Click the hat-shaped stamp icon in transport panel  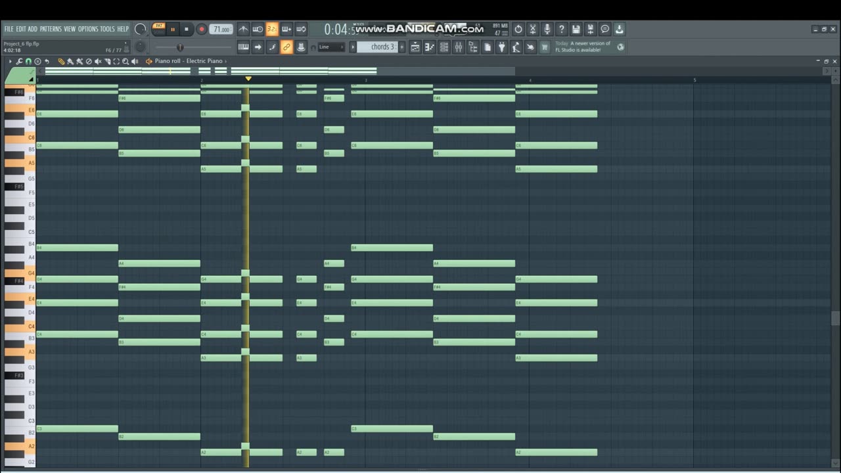coord(301,47)
